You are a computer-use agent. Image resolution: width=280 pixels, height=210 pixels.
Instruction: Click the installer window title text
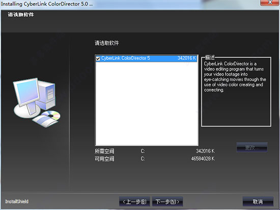pyautogui.click(x=47, y=4)
